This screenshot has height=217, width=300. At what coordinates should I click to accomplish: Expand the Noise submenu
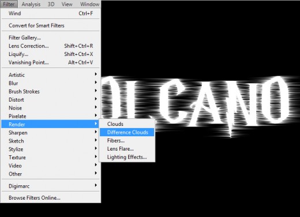pyautogui.click(x=51, y=108)
